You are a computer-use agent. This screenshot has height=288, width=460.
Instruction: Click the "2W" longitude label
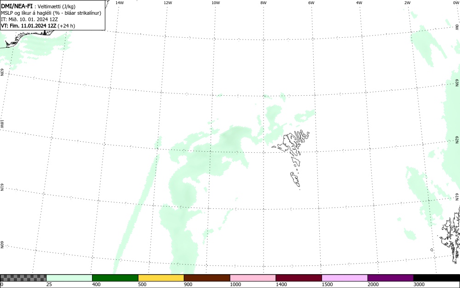click(407, 3)
